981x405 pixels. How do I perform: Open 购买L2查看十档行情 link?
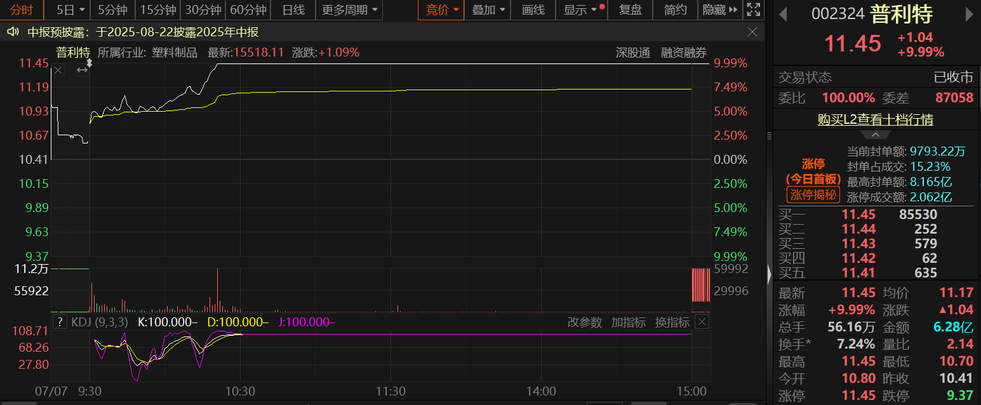(875, 119)
